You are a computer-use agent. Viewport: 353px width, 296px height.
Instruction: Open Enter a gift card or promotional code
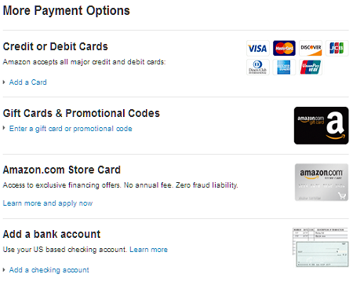point(71,129)
